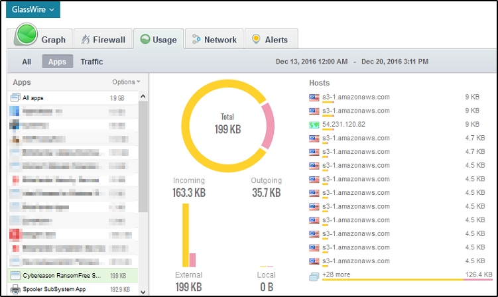The height and width of the screenshot is (297, 498).
Task: Click the apps list scrollbar thumb
Action: (x=143, y=156)
